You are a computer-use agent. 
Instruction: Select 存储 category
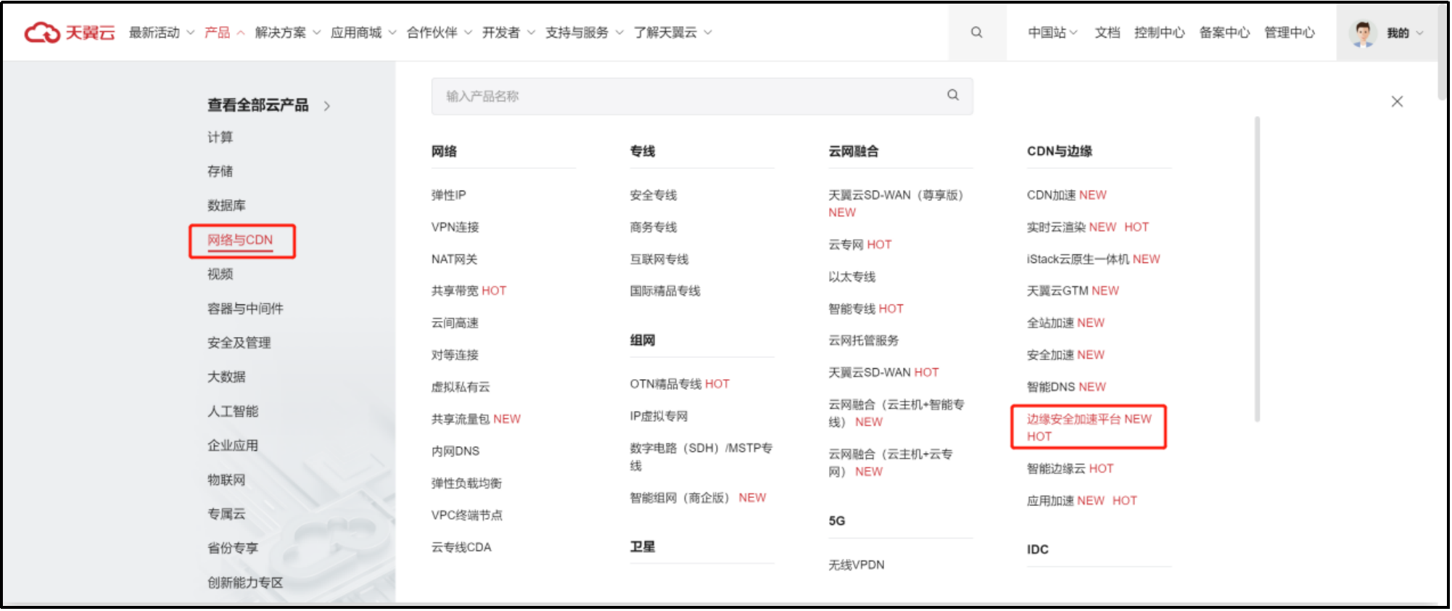(x=220, y=171)
